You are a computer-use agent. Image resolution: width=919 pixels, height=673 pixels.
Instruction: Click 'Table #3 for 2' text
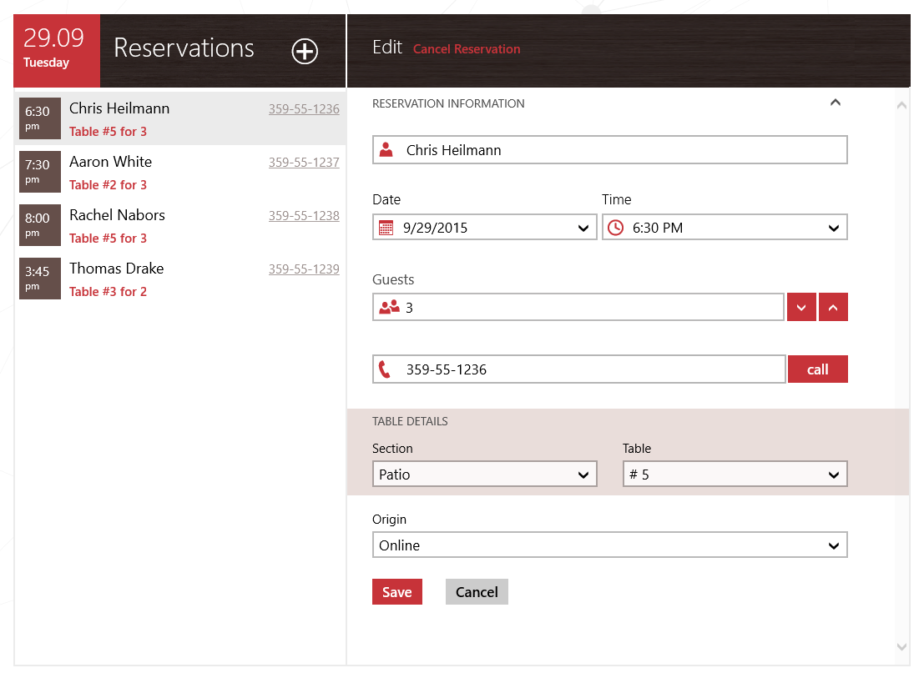tap(108, 292)
